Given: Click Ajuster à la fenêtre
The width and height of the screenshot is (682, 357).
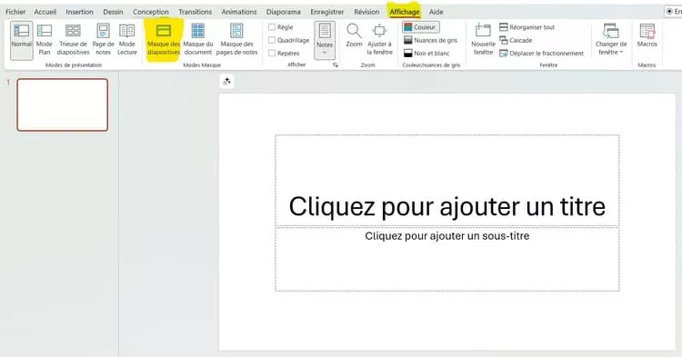Looking at the screenshot, I should tap(380, 40).
